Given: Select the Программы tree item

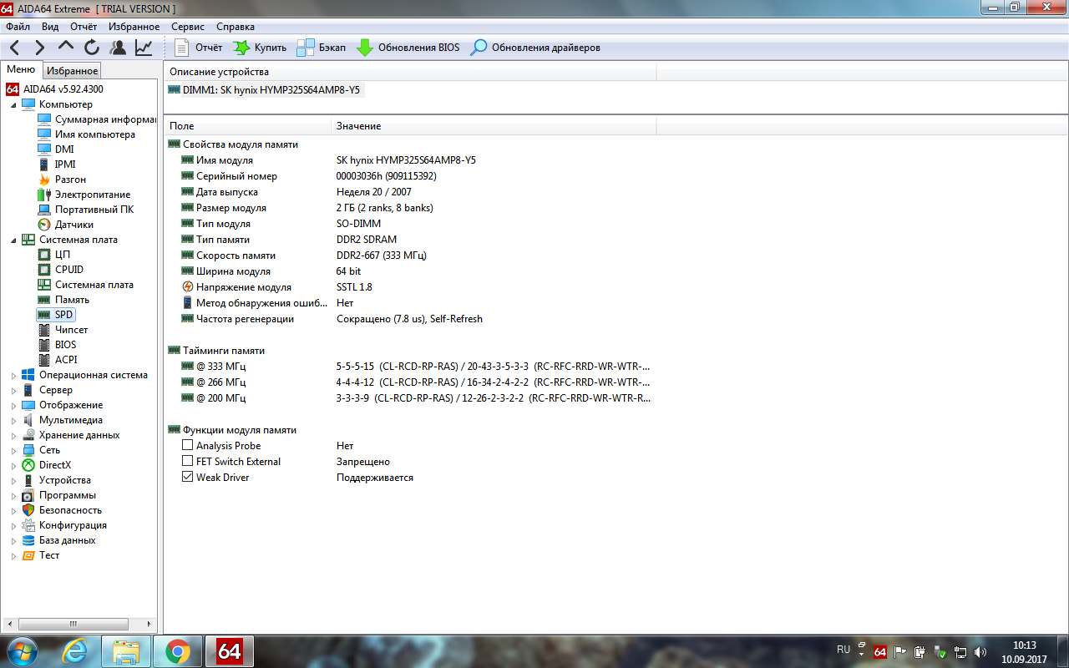Looking at the screenshot, I should pyautogui.click(x=58, y=495).
